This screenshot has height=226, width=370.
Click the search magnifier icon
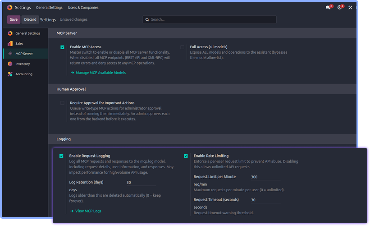(x=147, y=19)
